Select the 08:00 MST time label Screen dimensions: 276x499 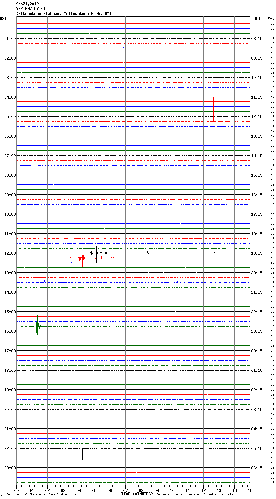tap(10, 175)
